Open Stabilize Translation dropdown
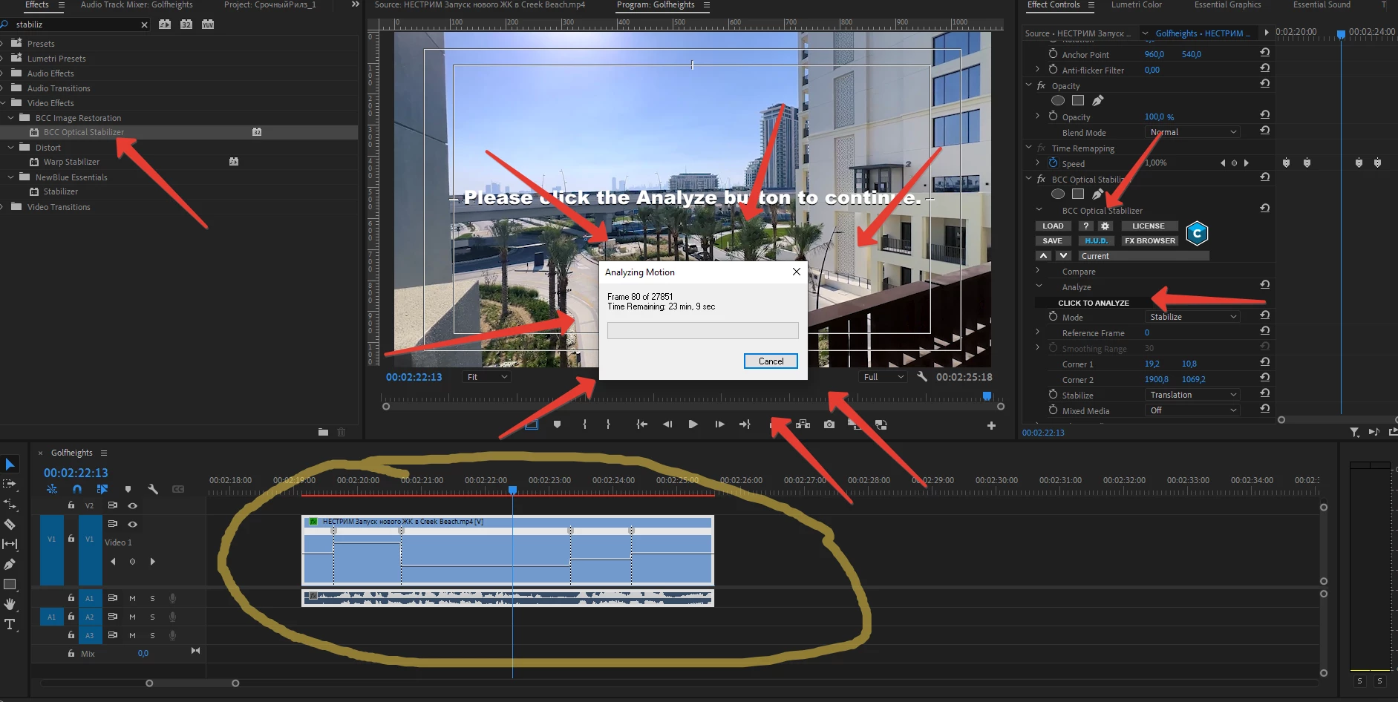1398x702 pixels. pyautogui.click(x=1192, y=395)
